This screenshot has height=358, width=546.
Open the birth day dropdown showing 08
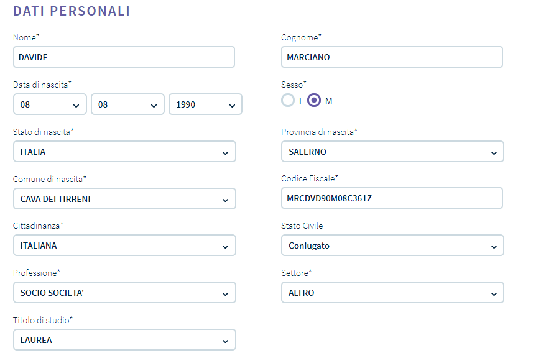(50, 104)
